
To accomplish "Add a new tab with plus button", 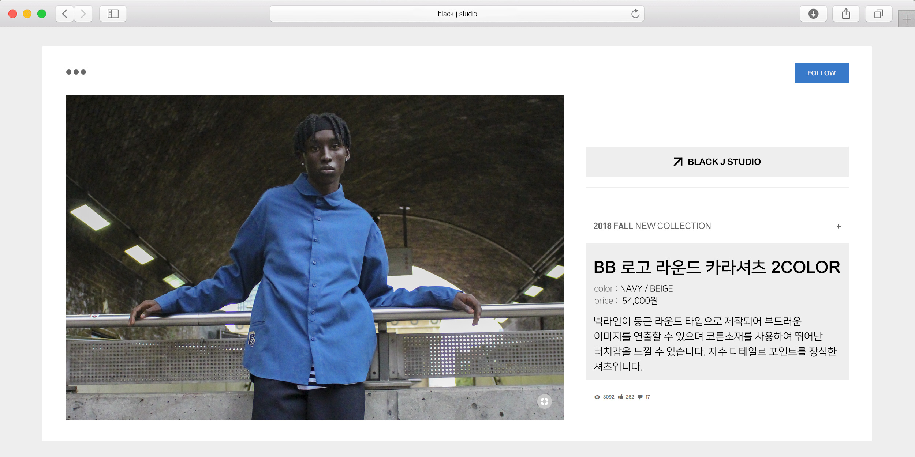I will pos(907,19).
